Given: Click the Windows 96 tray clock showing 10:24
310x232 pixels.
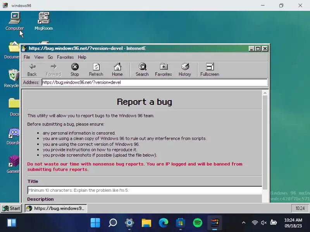Looking at the screenshot, I should [300, 208].
